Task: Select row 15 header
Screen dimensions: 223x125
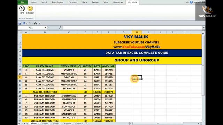Action: click(20, 92)
